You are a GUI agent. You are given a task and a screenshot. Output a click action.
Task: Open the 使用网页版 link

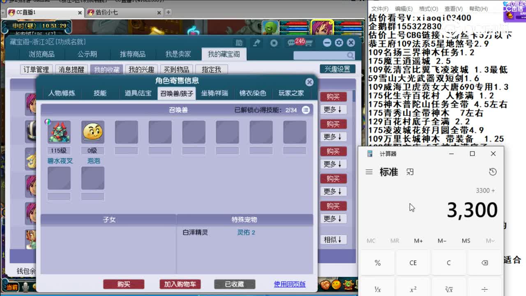(290, 284)
